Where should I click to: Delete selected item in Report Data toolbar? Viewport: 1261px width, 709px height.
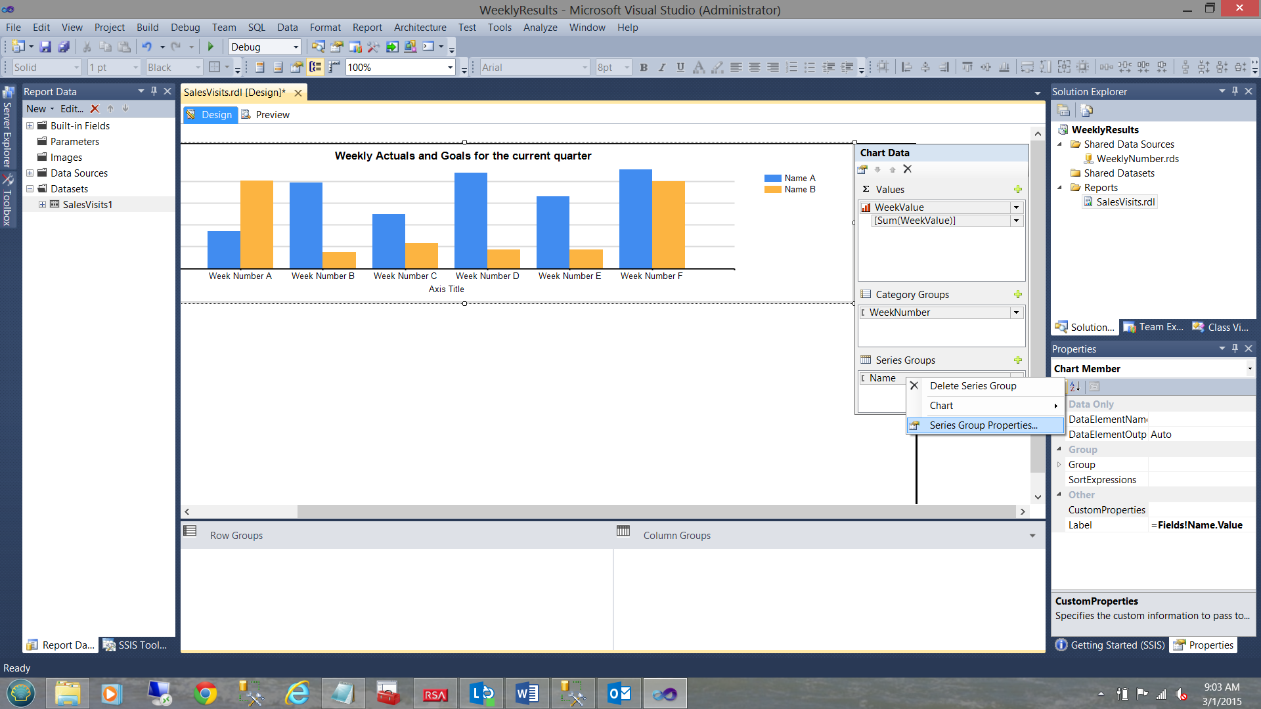click(x=95, y=109)
